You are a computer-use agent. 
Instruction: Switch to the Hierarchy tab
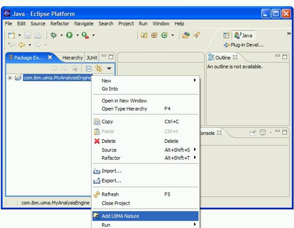coord(72,57)
